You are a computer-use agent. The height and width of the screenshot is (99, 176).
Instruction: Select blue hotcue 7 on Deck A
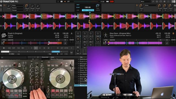pyautogui.click(x=56, y=52)
